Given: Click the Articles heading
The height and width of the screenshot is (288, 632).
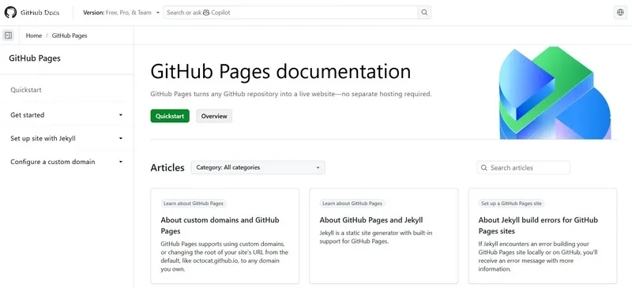Looking at the screenshot, I should coord(167,167).
